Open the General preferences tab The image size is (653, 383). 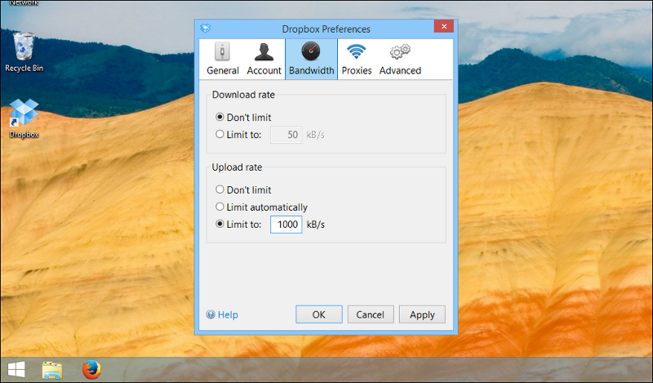[x=222, y=59]
